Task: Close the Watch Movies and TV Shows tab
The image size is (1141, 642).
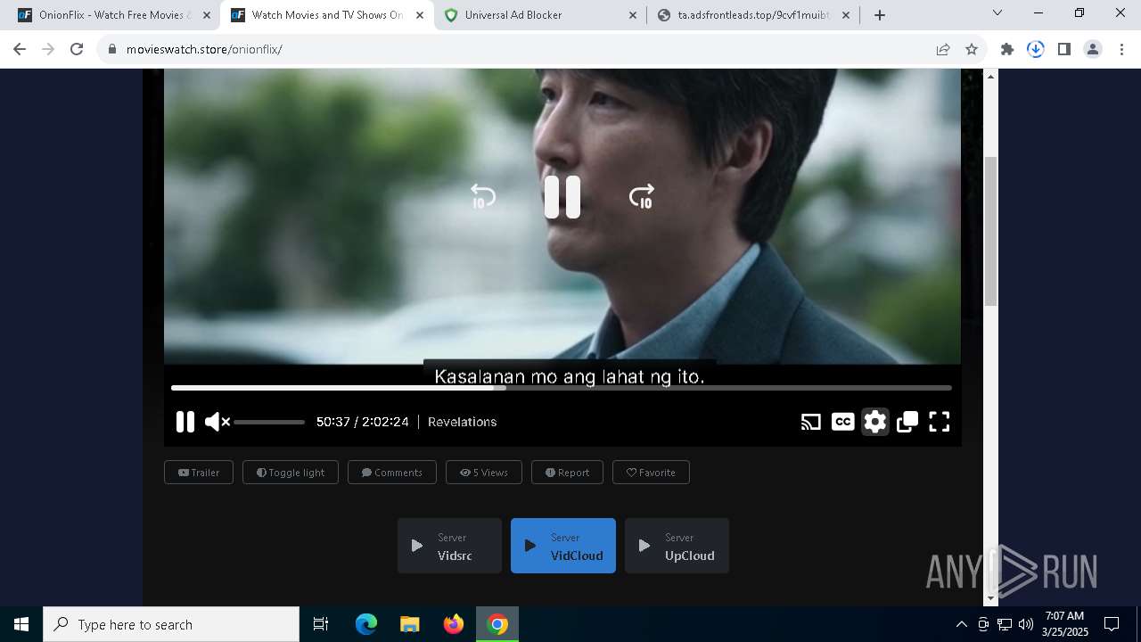Action: click(420, 15)
